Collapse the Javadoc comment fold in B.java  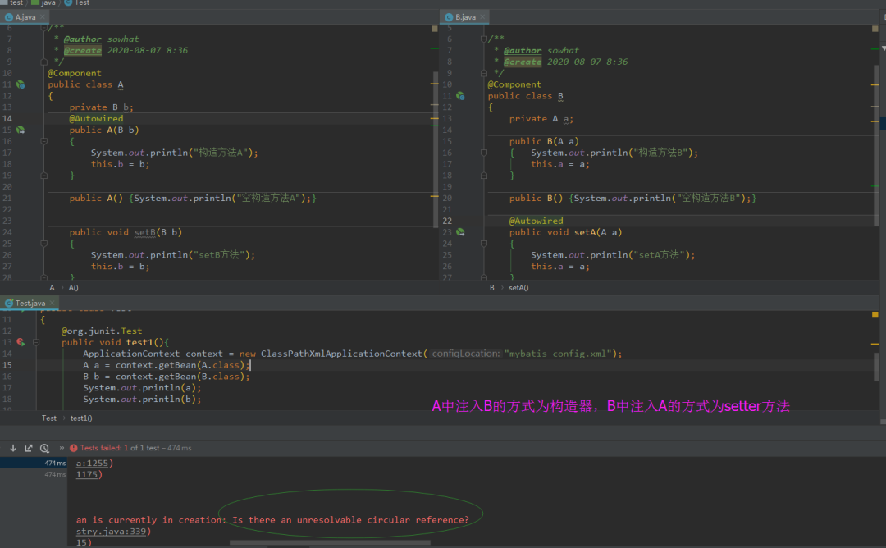pos(484,39)
